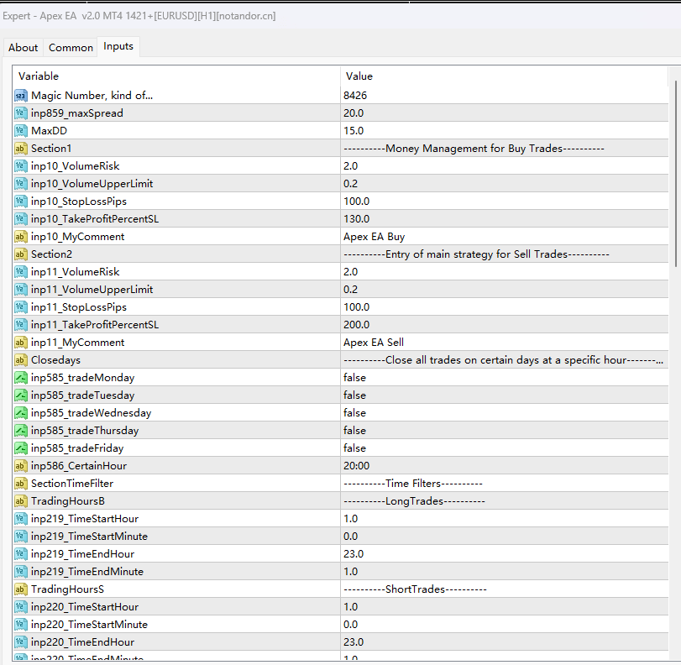The width and height of the screenshot is (681, 665).
Task: Click the inp585_tradeMonday boolean type icon
Action: coord(21,378)
